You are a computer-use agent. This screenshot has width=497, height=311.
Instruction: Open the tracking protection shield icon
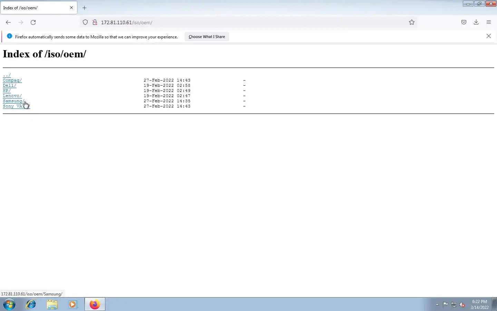click(x=85, y=22)
